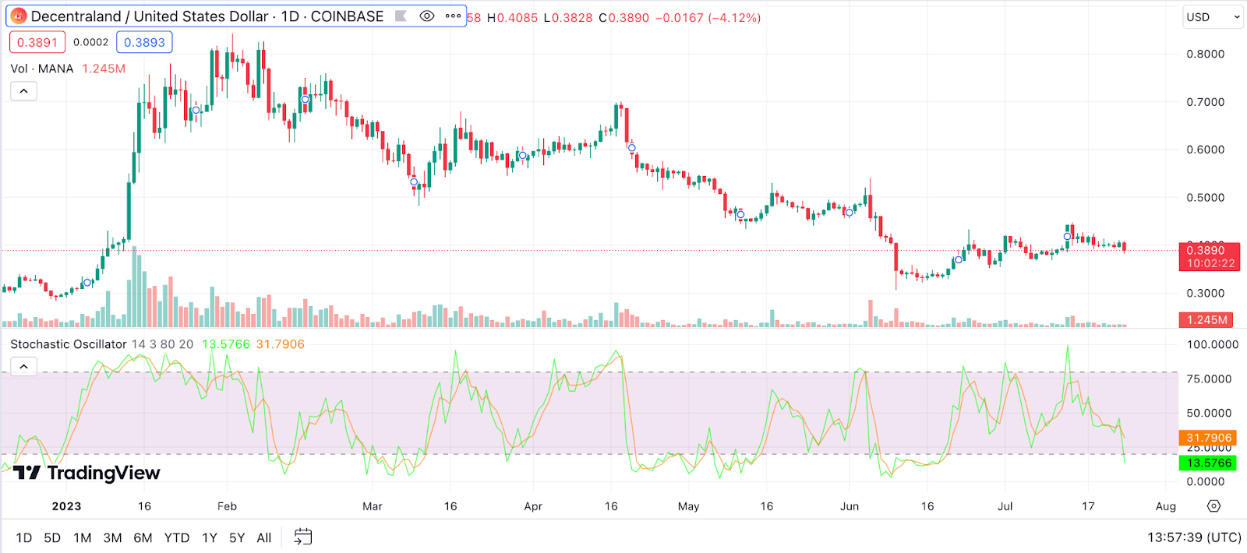1247x553 pixels.
Task: Click the 0.8000 price axis label
Action: 1206,54
